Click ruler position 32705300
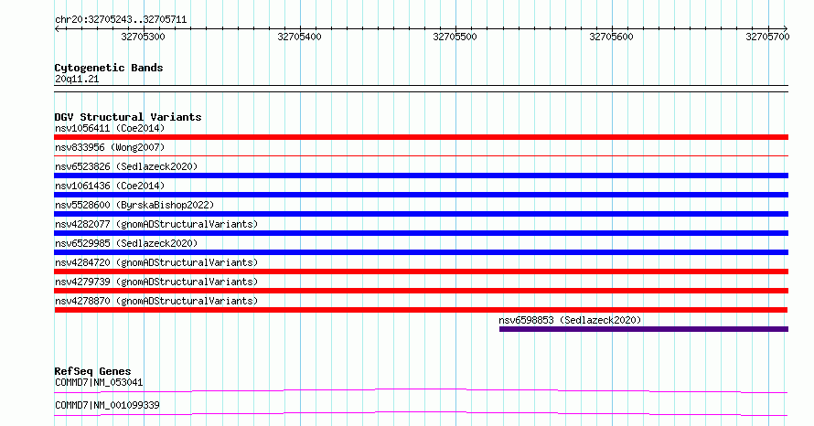The height and width of the screenshot is (426, 814). pos(144,37)
